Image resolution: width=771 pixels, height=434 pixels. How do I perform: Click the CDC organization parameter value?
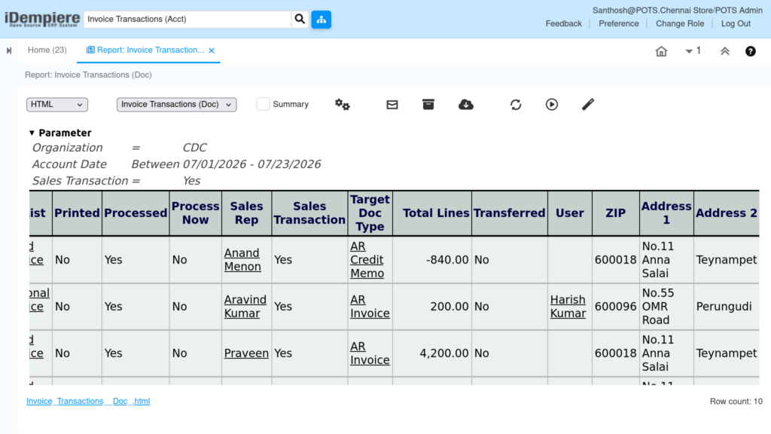point(195,148)
